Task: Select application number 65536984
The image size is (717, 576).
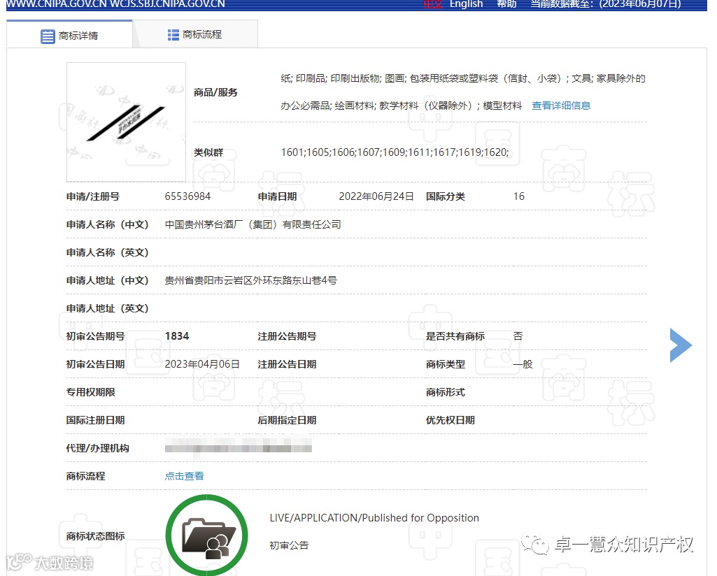Action: click(187, 196)
